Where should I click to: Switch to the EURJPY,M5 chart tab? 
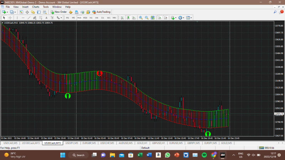[x=210, y=143]
